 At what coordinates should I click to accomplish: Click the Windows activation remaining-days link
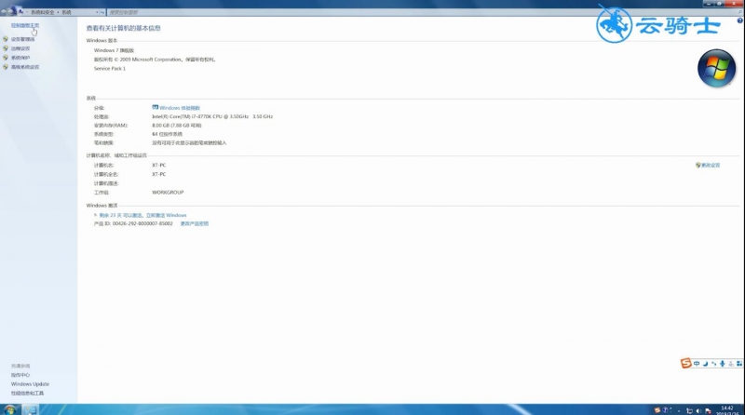[x=142, y=215]
